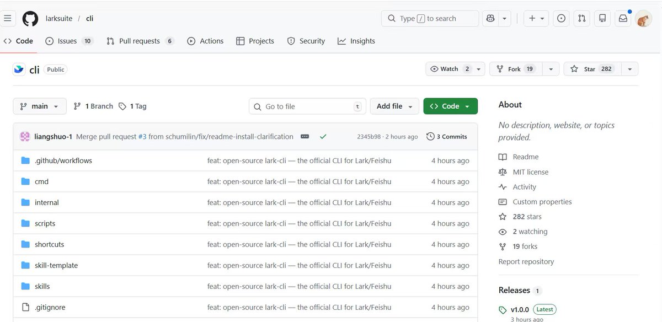Image resolution: width=662 pixels, height=322 pixels.
Task: Click liangshuo-1's commit author avatar
Action: [x=25, y=137]
